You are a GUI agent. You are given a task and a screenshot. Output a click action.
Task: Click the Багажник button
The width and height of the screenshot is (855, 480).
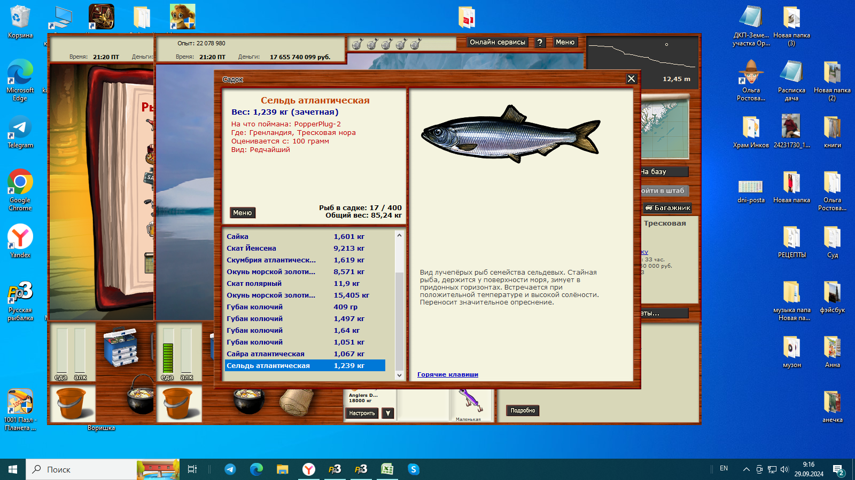667,208
